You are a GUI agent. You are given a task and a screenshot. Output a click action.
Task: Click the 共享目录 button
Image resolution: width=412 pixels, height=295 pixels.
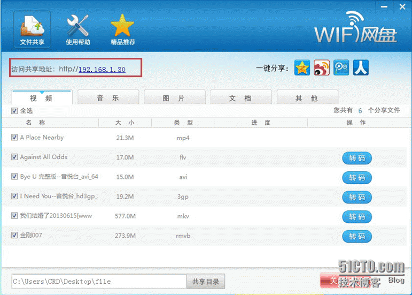(x=206, y=282)
